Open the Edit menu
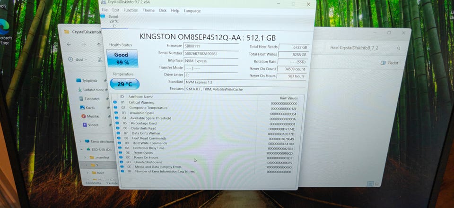This screenshot has height=208, width=454. point(115,10)
